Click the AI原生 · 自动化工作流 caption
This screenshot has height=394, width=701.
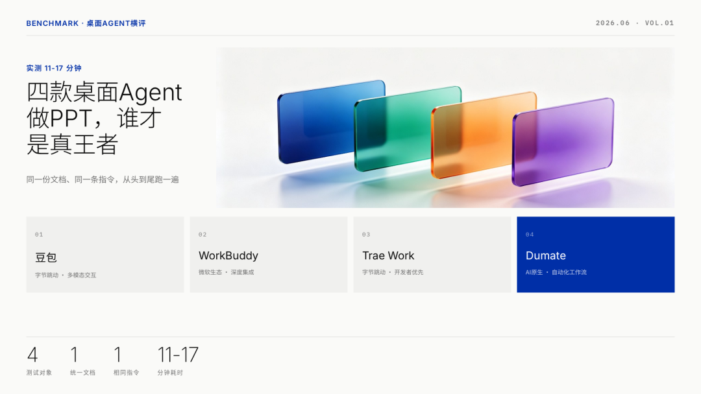coord(556,272)
